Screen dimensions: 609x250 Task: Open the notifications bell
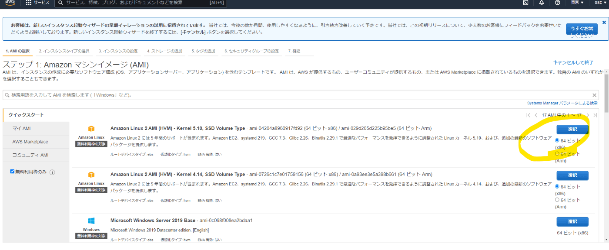coord(542,3)
